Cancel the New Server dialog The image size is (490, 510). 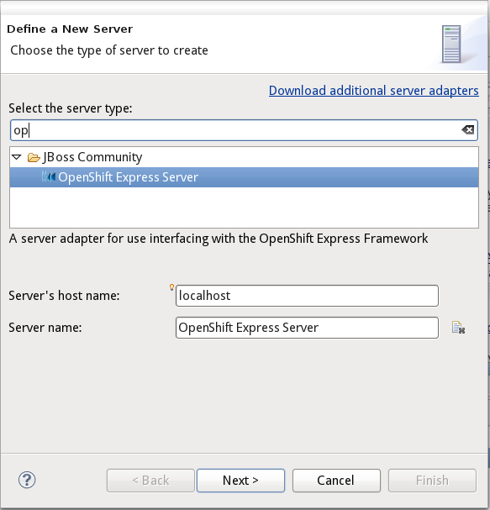tap(336, 481)
